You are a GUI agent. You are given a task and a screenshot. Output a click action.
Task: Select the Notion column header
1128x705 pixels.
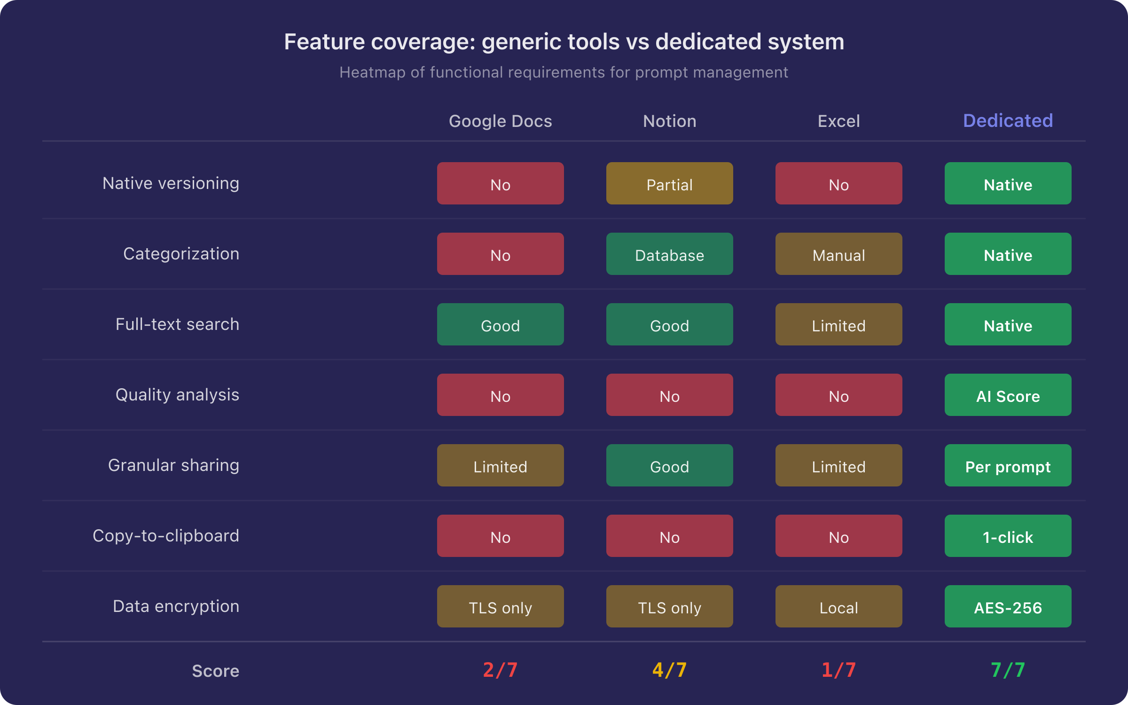point(669,121)
